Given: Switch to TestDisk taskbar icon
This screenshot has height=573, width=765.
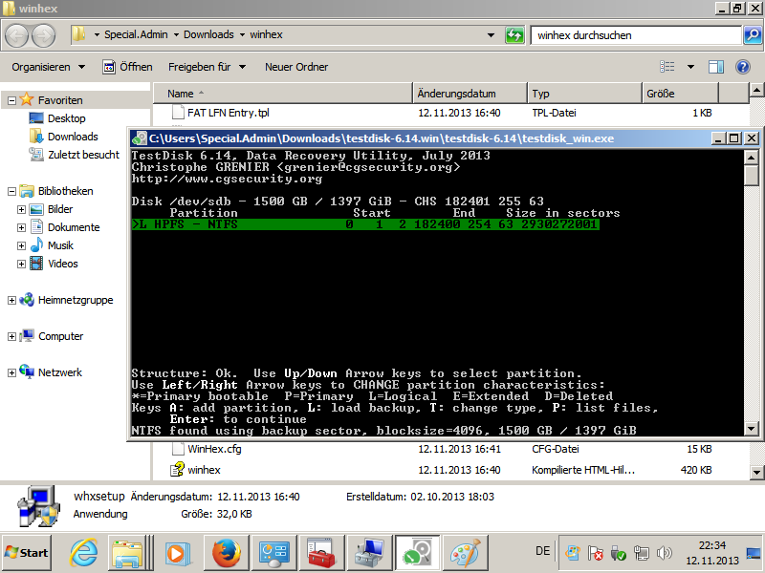Looking at the screenshot, I should 417,553.
